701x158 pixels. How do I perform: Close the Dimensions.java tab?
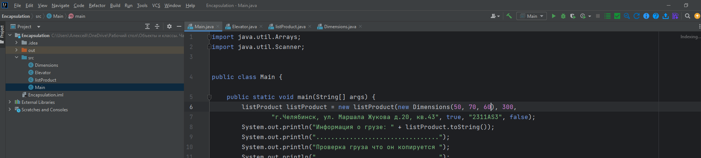[x=360, y=26]
